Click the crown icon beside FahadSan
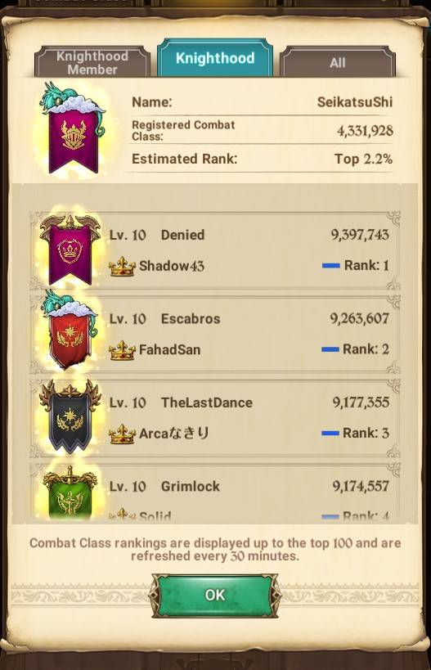Image resolution: width=431 pixels, height=670 pixels. click(x=122, y=350)
